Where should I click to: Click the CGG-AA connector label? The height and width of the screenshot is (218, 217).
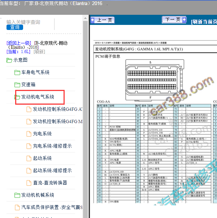[x=103, y=101]
